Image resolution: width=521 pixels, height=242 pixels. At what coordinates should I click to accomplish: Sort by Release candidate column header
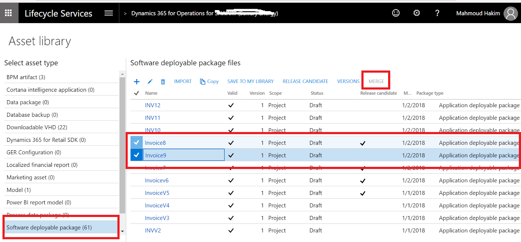378,93
